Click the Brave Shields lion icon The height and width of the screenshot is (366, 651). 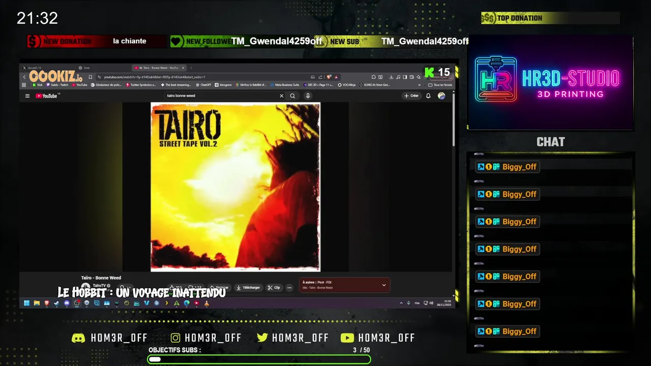(x=329, y=77)
